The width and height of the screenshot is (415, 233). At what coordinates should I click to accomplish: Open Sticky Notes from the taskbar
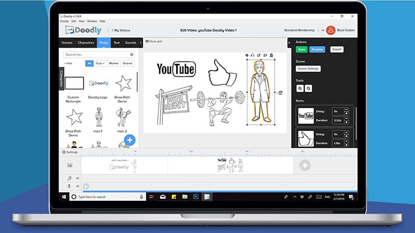click(174, 197)
